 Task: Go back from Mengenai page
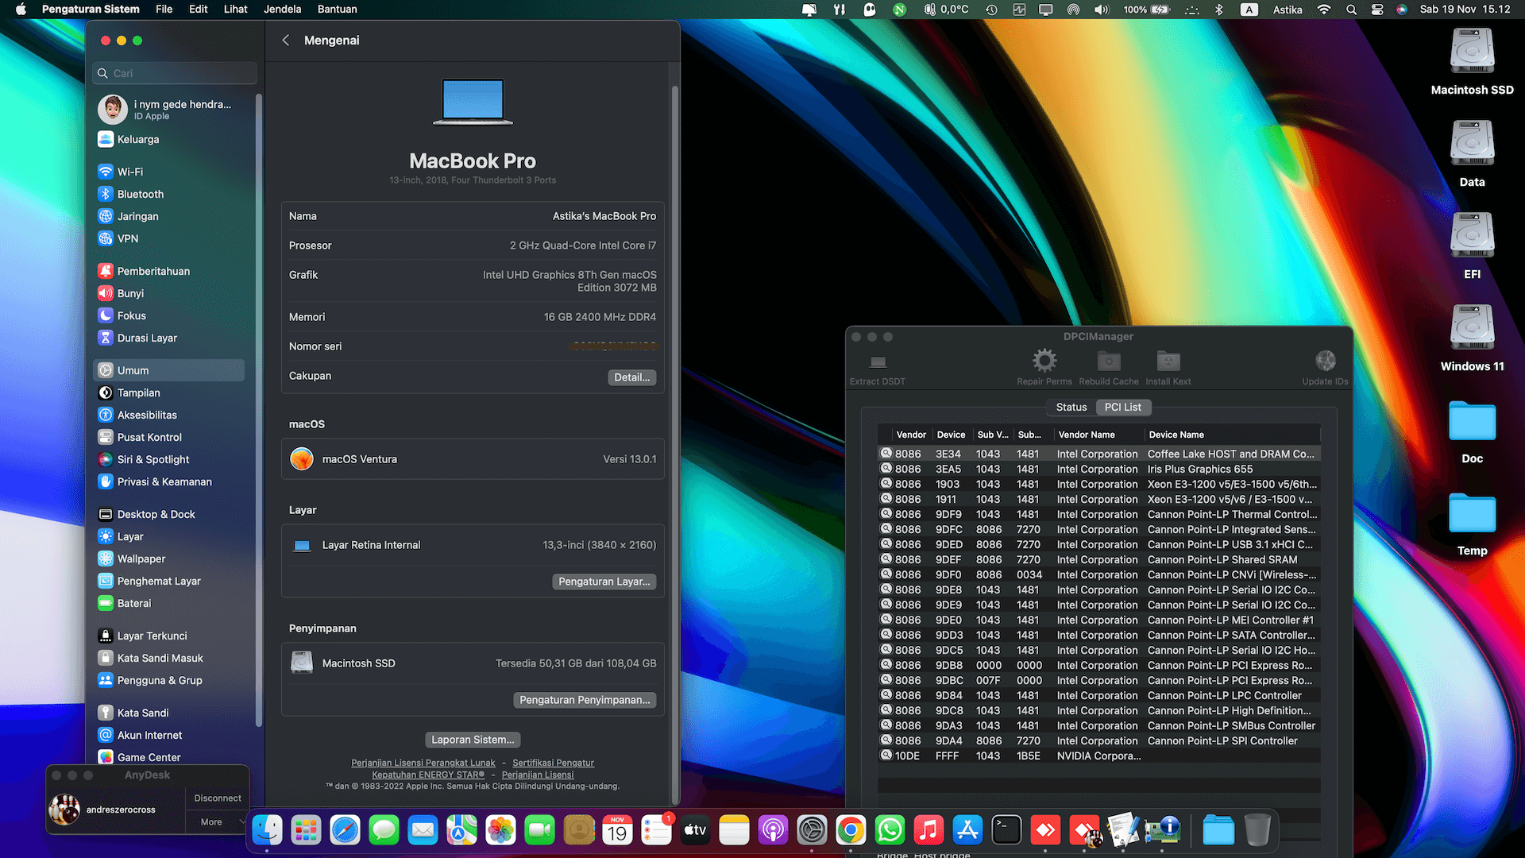tap(286, 41)
